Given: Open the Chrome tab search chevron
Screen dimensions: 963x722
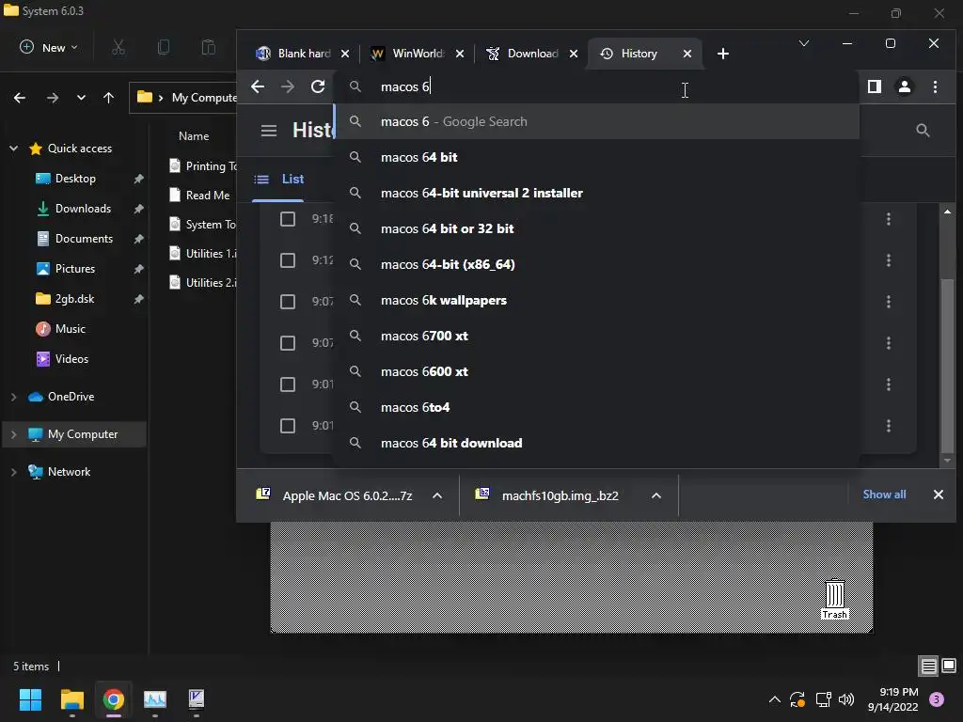Looking at the screenshot, I should (x=803, y=43).
